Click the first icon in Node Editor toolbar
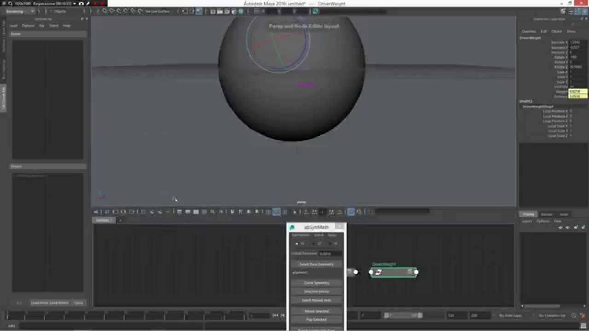589x331 pixels. click(96, 211)
